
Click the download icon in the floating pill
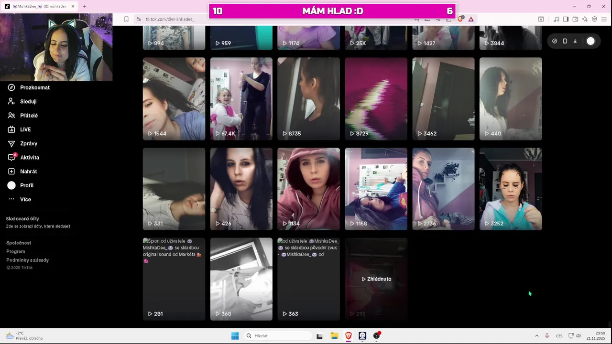pyautogui.click(x=575, y=41)
